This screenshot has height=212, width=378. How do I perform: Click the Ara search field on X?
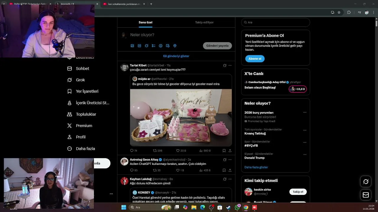click(x=276, y=22)
